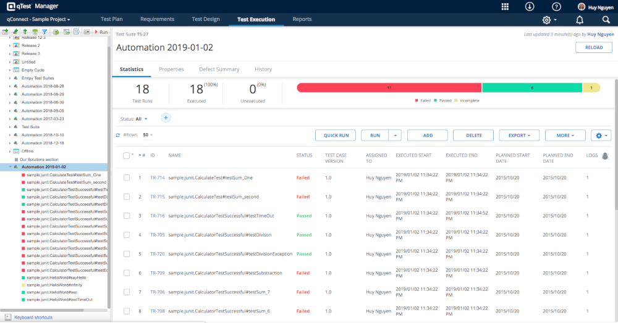Open the help question mark icon
618x323 pixels.
coord(556,7)
